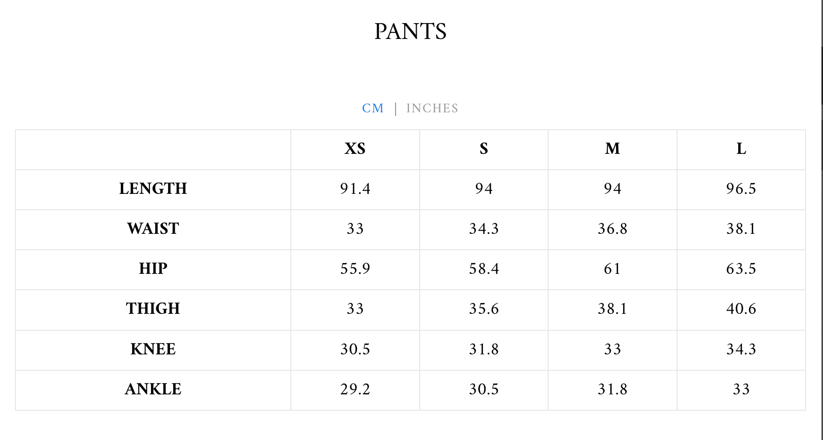Click the KNEE row label
Viewport: 823px width, 440px height.
click(153, 349)
